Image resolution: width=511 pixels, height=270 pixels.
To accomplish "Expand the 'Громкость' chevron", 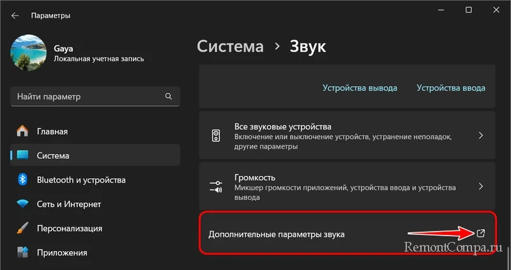I will coord(481,186).
